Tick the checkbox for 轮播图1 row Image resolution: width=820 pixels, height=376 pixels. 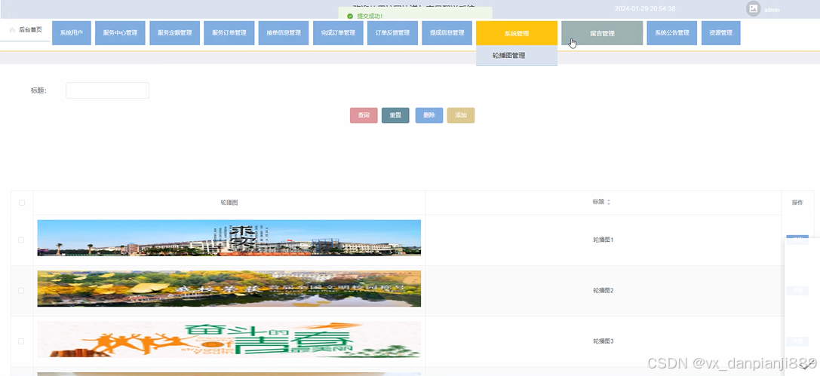[21, 240]
